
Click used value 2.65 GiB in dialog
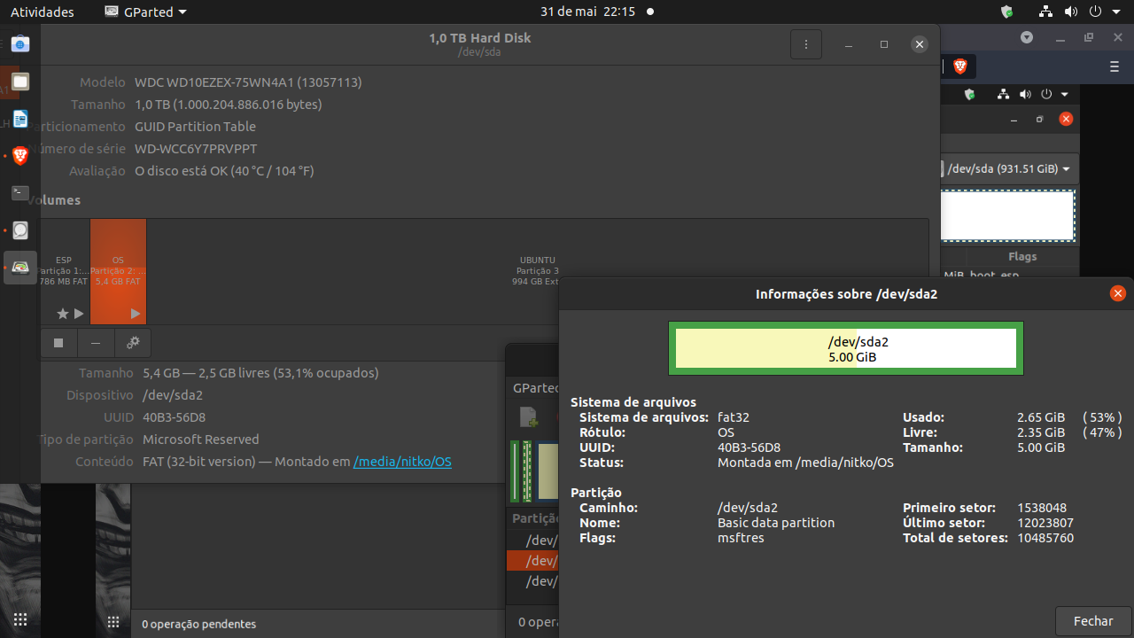coord(1041,417)
